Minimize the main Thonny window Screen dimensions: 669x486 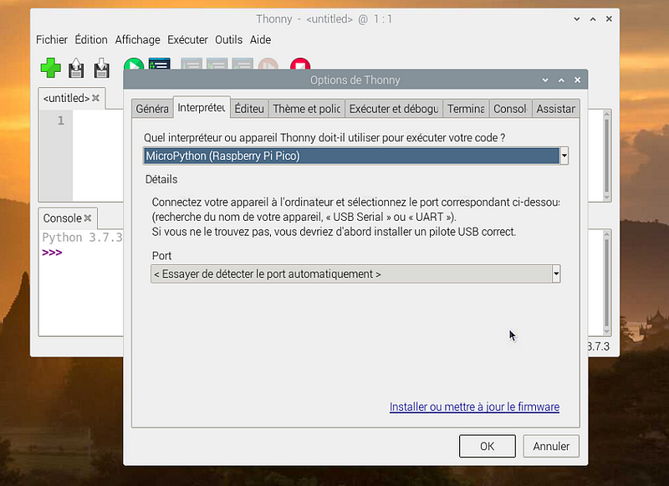tap(577, 18)
